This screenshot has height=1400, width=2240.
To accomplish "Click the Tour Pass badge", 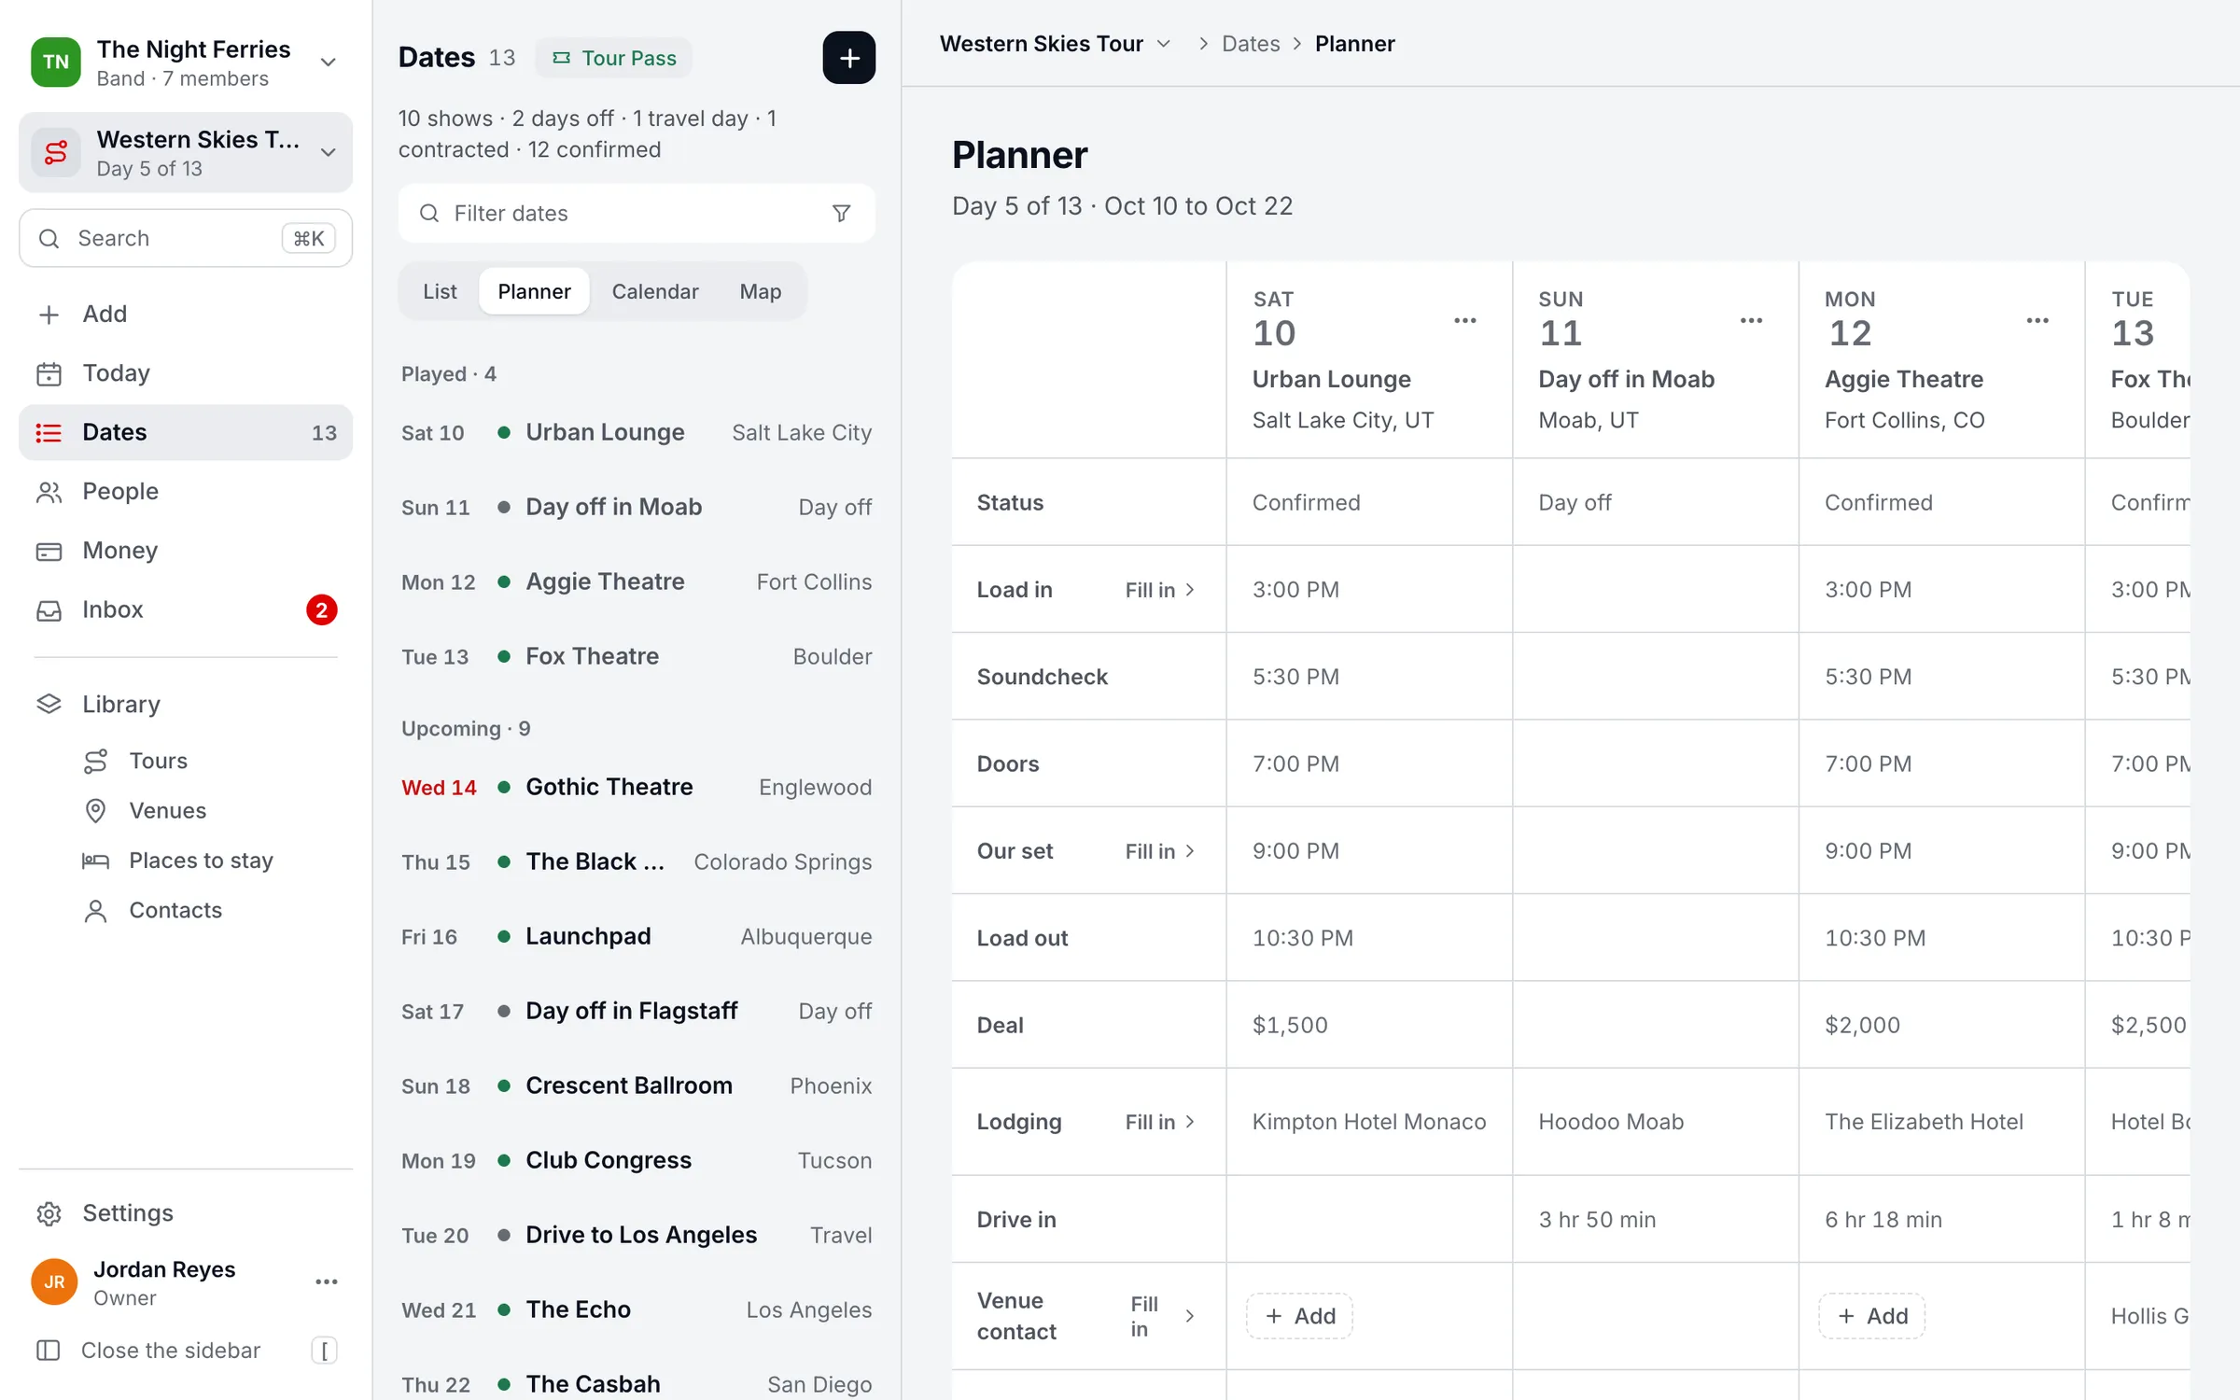I will 613,58.
